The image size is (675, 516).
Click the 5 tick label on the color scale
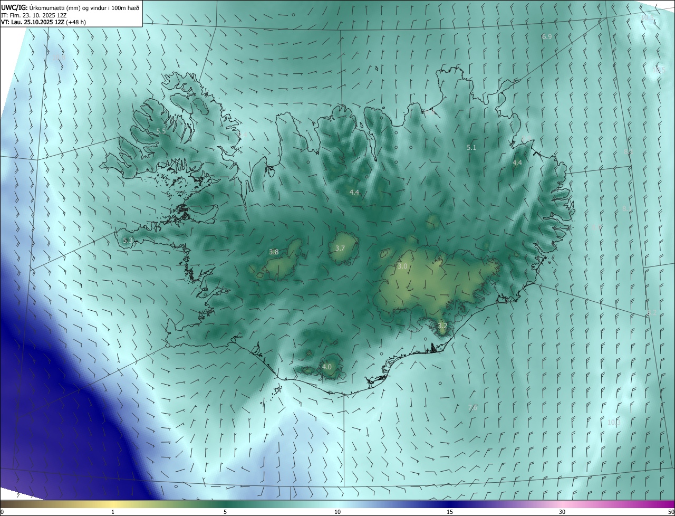225,512
